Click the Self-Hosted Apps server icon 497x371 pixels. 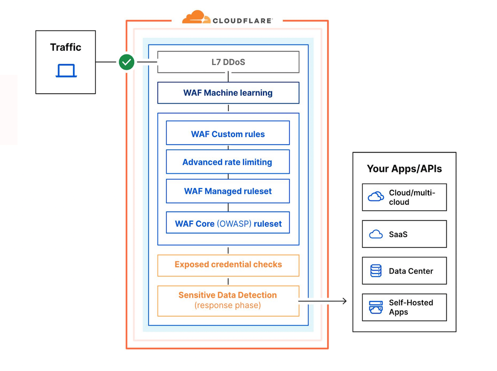tap(376, 307)
